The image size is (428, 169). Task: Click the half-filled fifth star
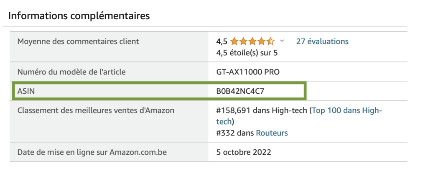270,41
